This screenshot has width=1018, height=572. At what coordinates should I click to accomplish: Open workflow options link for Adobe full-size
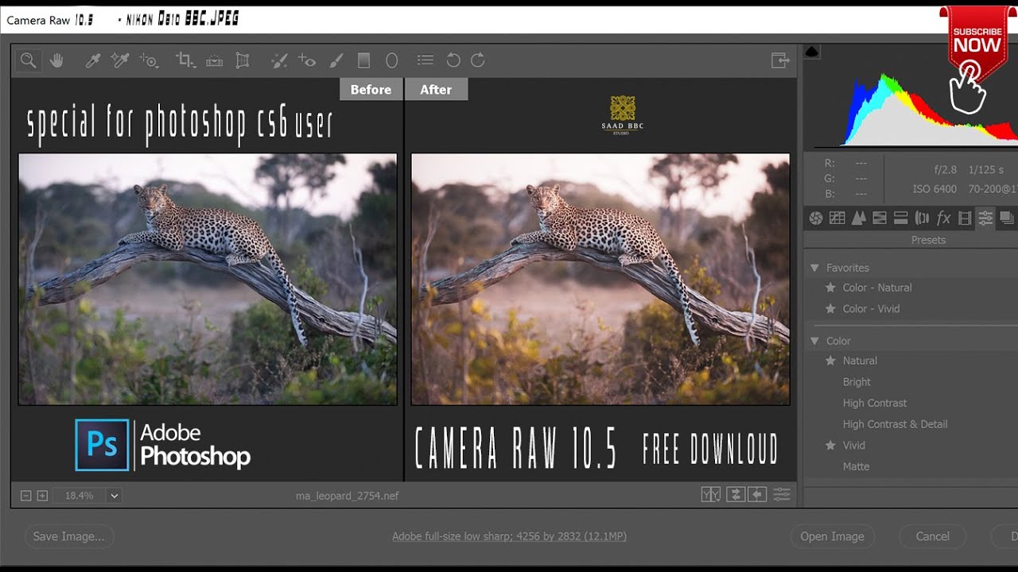click(x=509, y=536)
